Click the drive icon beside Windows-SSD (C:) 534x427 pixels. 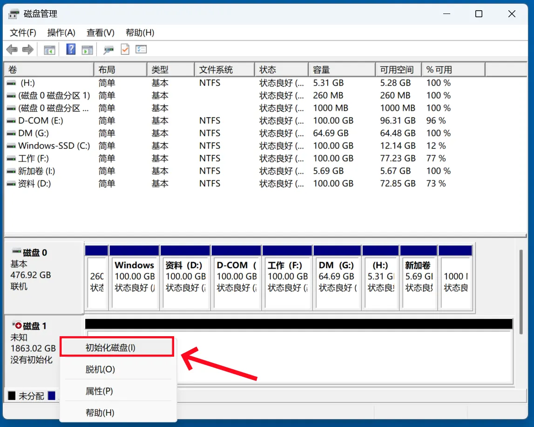pos(11,146)
